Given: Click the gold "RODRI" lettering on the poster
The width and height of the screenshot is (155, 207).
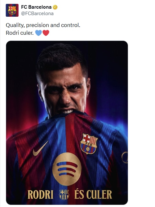Looking at the screenshot, I should (x=40, y=194).
